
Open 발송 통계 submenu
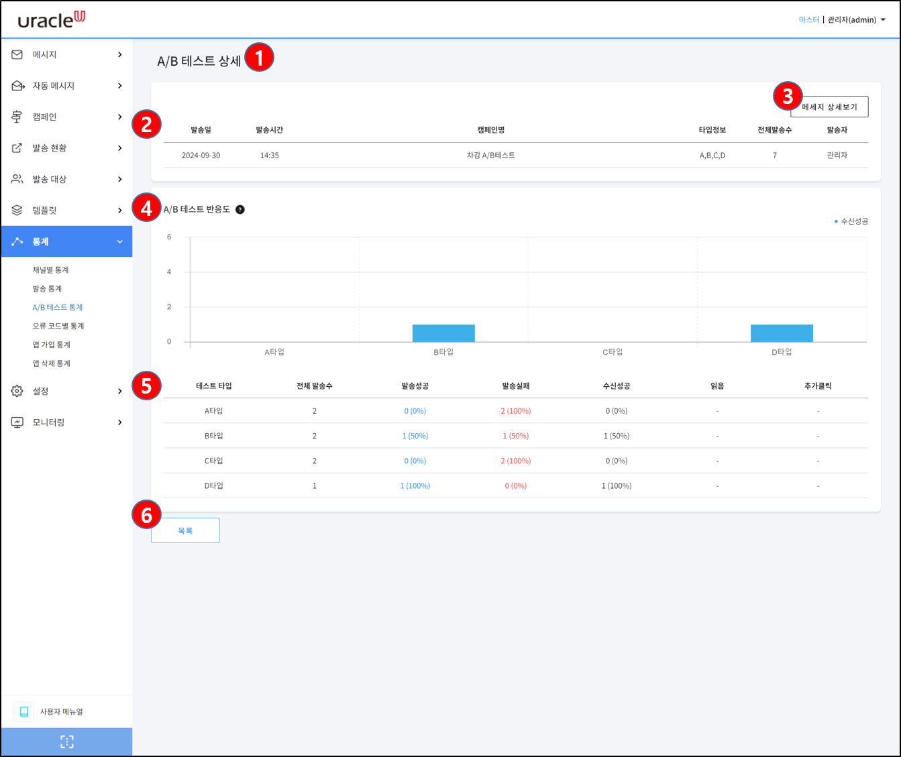click(47, 288)
